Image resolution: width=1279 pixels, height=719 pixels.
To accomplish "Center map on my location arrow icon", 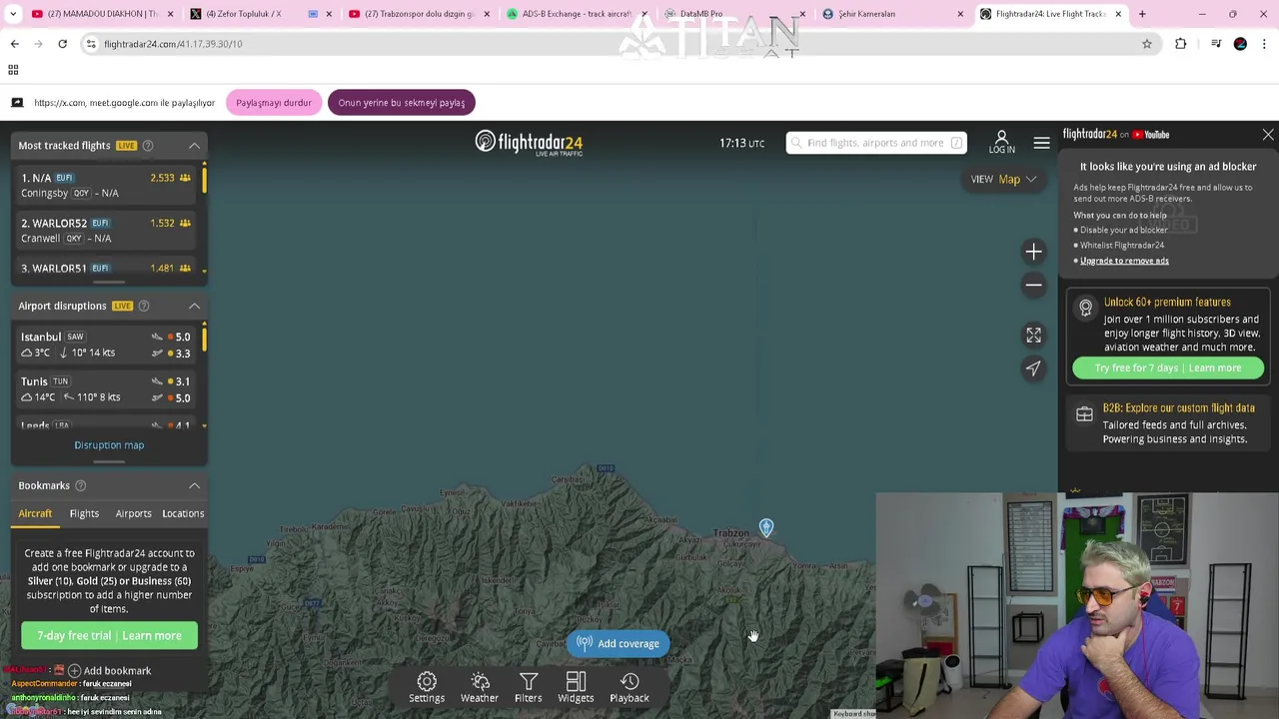I will coord(1033,368).
